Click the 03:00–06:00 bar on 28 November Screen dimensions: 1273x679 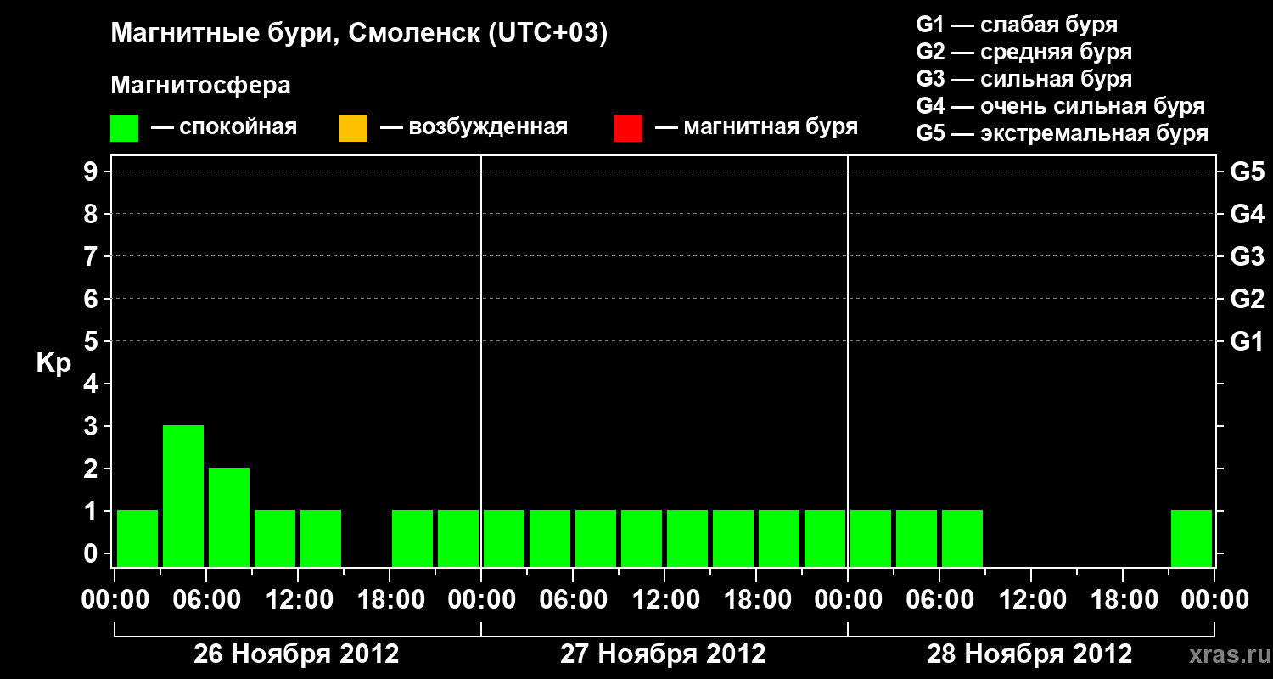coord(917,538)
